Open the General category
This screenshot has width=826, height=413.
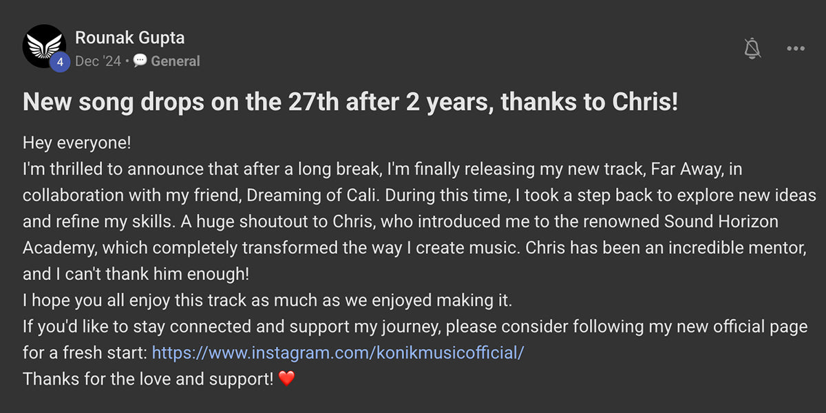click(176, 61)
